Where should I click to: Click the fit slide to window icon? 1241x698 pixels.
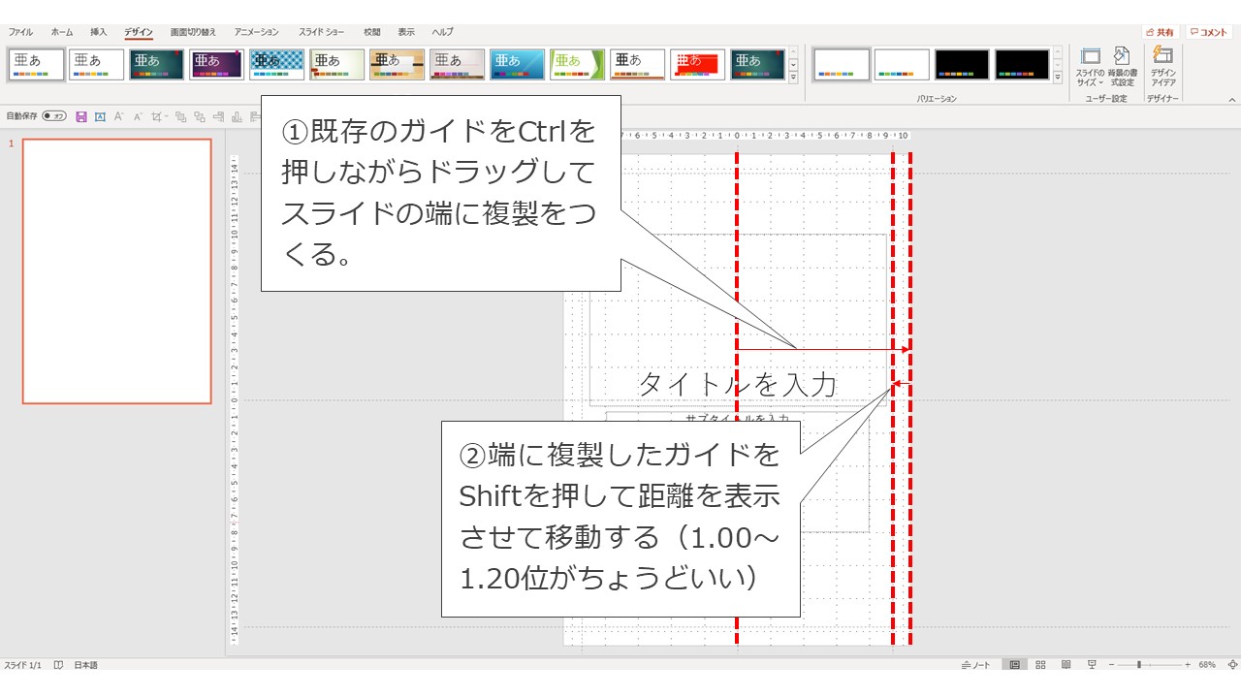click(x=1232, y=665)
